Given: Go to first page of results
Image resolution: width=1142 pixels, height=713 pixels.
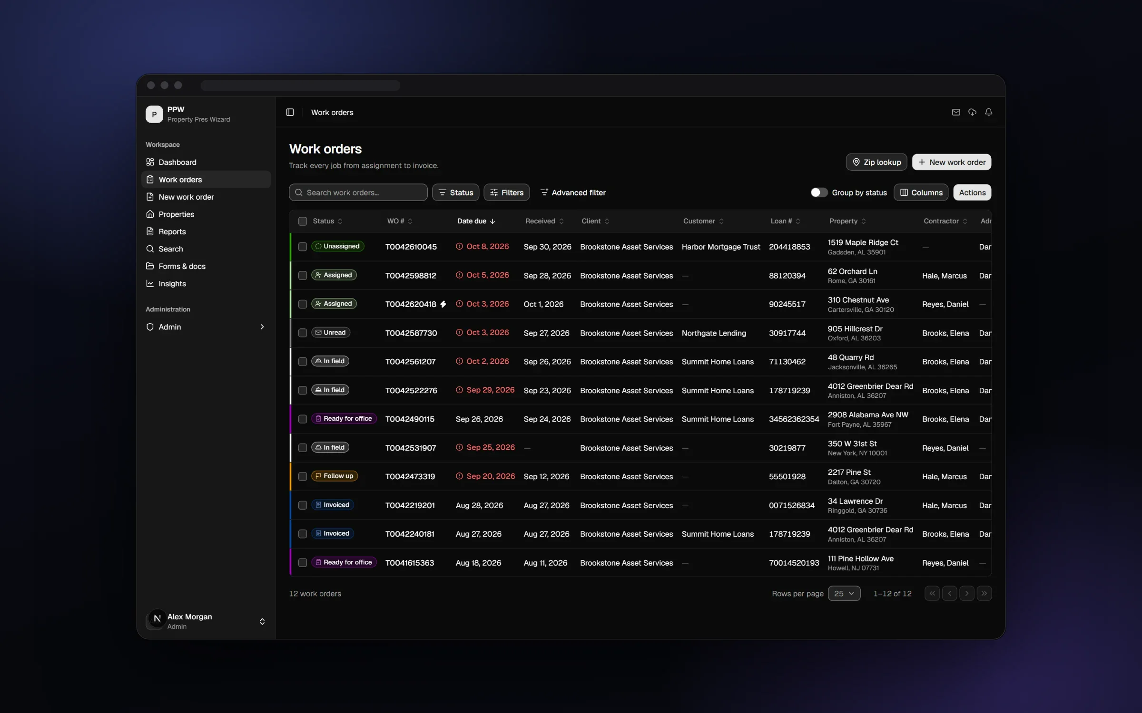Looking at the screenshot, I should [x=932, y=593].
